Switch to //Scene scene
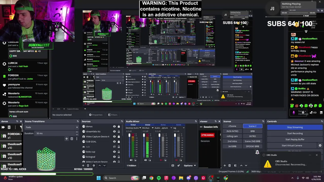324x182 pixels. coord(232,126)
